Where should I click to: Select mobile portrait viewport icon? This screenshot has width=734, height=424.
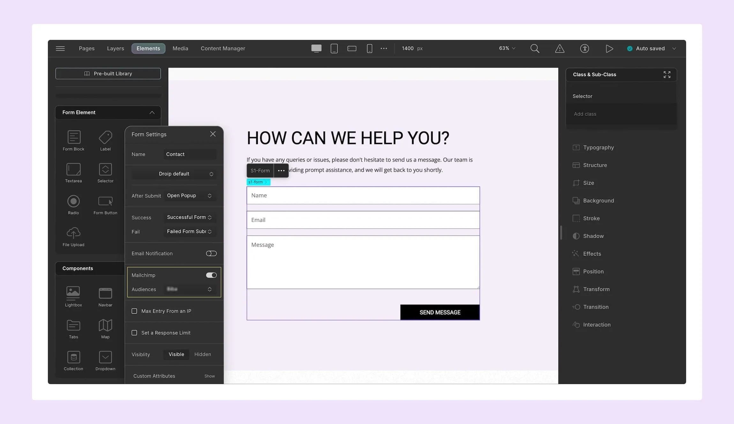[370, 48]
